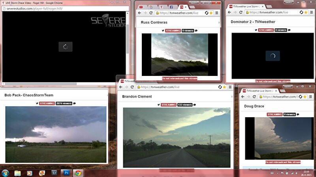Screen dimensions: 316x177
Task: Close the TVNweather tab in Doug Drace window
Action: pyautogui.click(x=276, y=91)
